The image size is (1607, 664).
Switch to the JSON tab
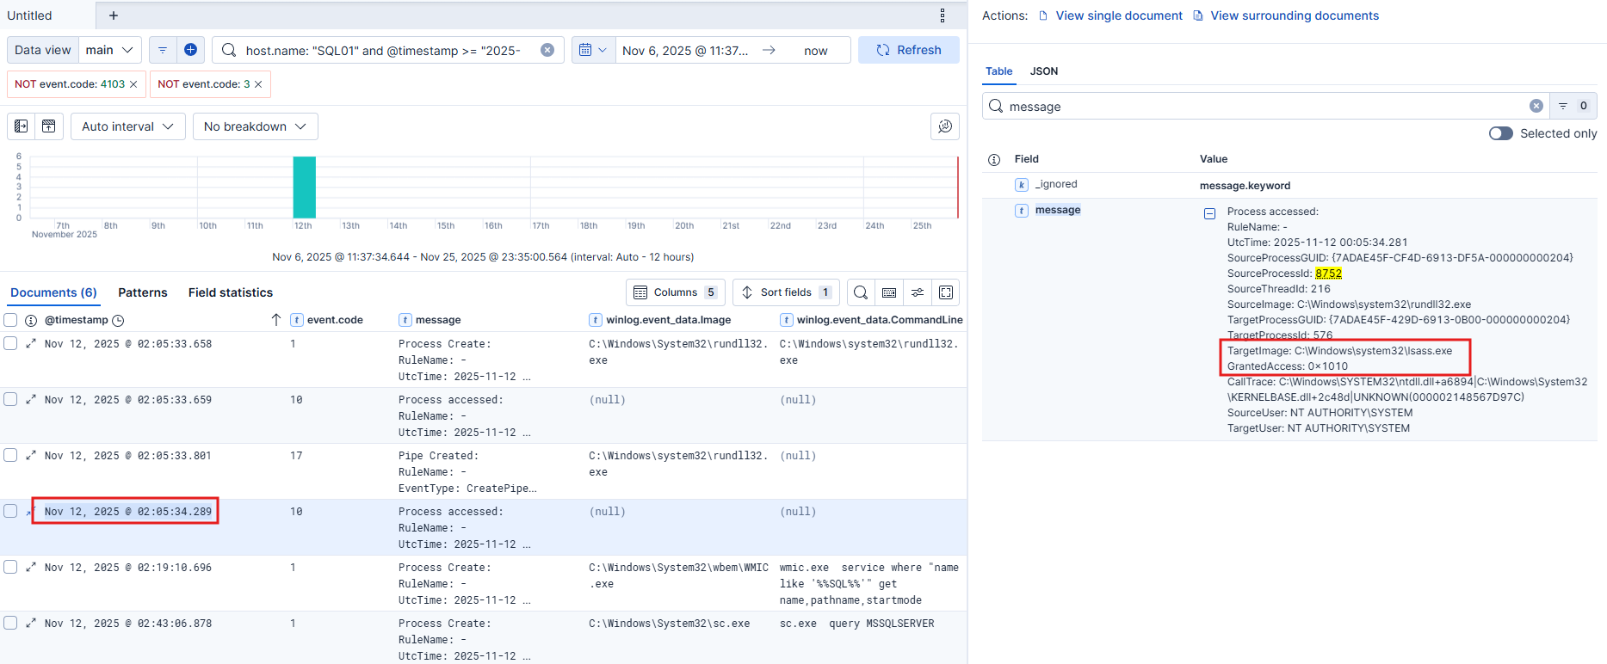[x=1043, y=71]
